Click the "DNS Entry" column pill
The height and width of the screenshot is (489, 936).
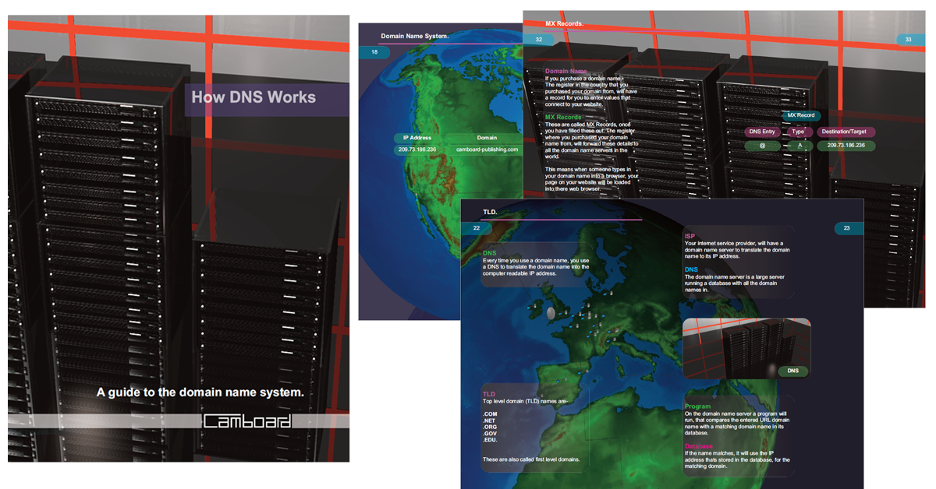pos(761,132)
